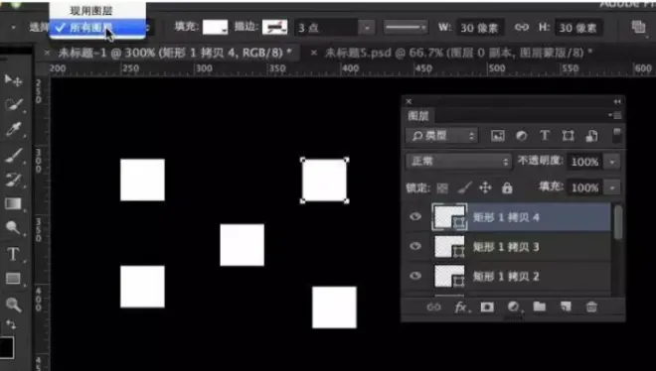Select the Type tool
Image resolution: width=656 pixels, height=371 pixels.
(x=13, y=254)
